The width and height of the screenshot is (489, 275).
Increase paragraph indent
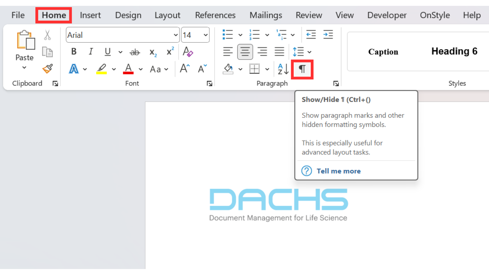pyautogui.click(x=328, y=35)
